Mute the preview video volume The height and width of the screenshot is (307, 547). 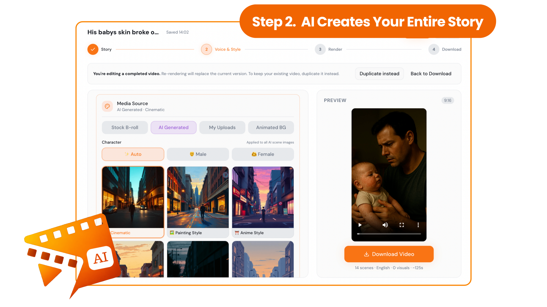coord(385,225)
